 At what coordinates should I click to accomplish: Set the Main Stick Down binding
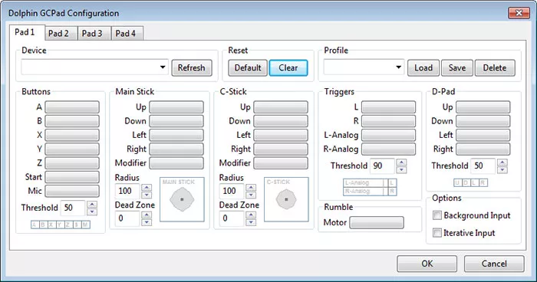point(176,121)
